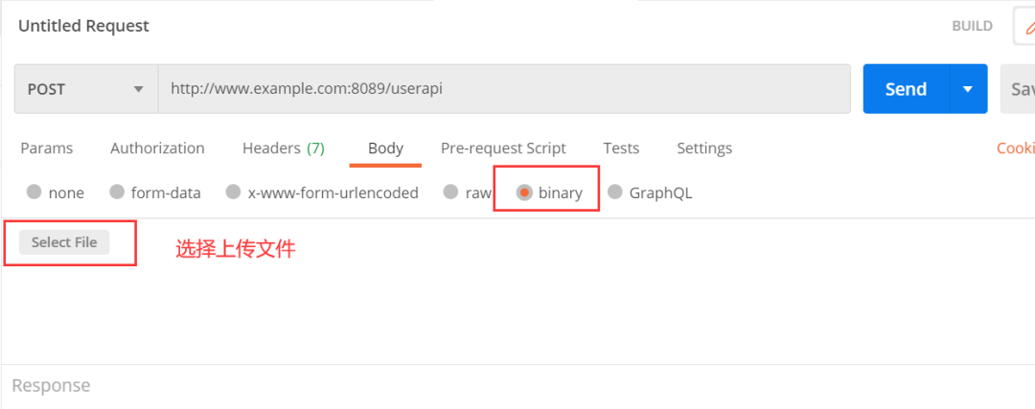Choose the form-data radio option
Viewport: 1035px width, 409px height.
click(x=117, y=192)
